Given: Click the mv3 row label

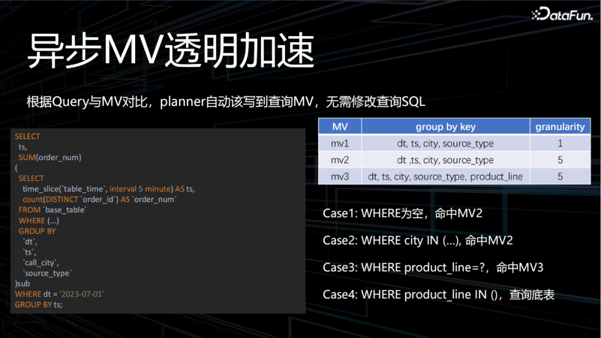Looking at the screenshot, I should (x=340, y=177).
